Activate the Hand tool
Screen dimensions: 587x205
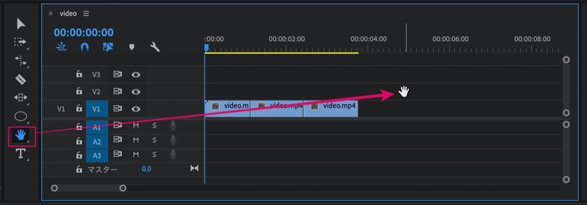[x=21, y=136]
